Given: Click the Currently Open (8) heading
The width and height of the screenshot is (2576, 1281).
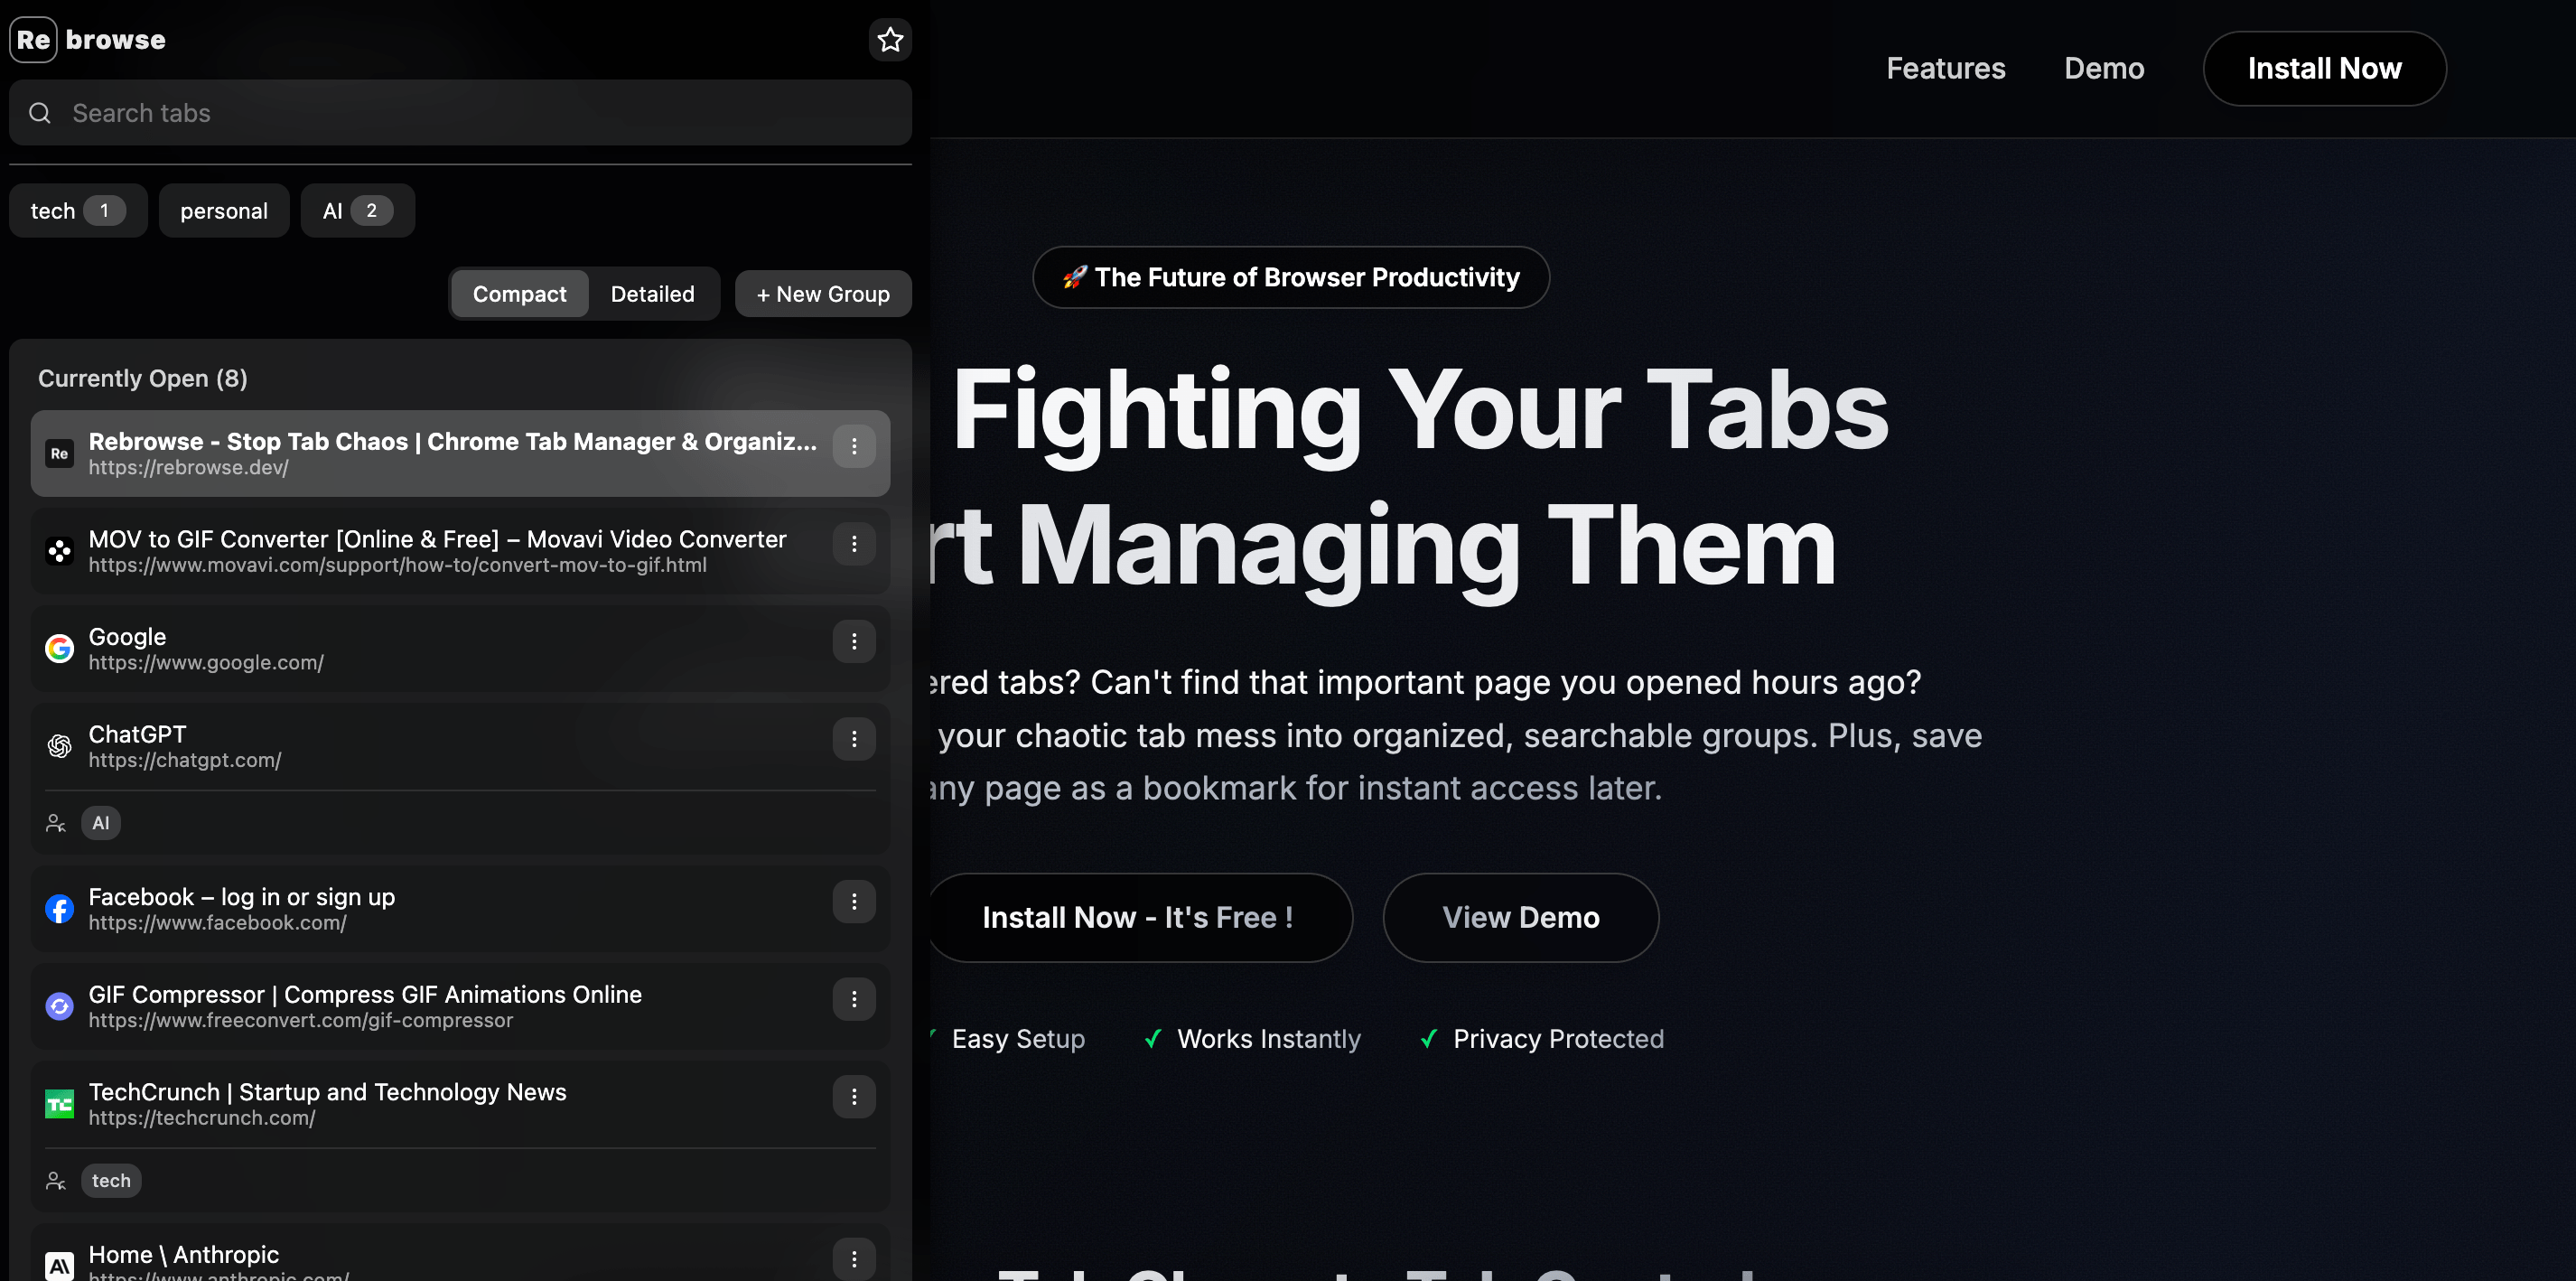Looking at the screenshot, I should point(143,378).
